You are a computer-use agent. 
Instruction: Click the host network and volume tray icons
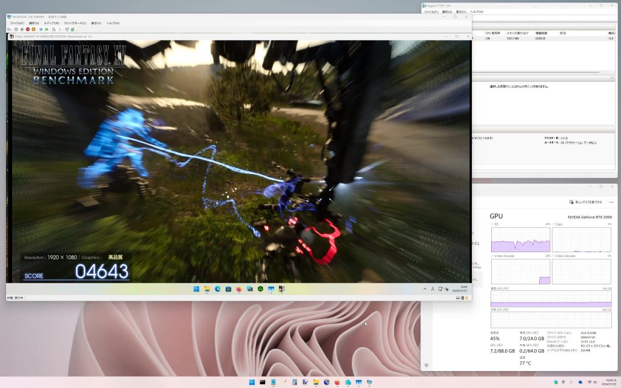click(x=592, y=382)
